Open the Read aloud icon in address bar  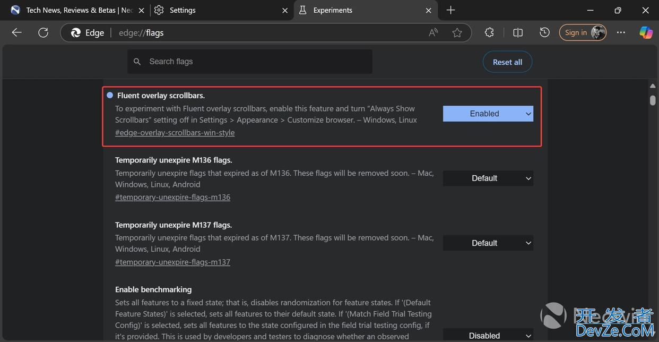click(x=433, y=32)
